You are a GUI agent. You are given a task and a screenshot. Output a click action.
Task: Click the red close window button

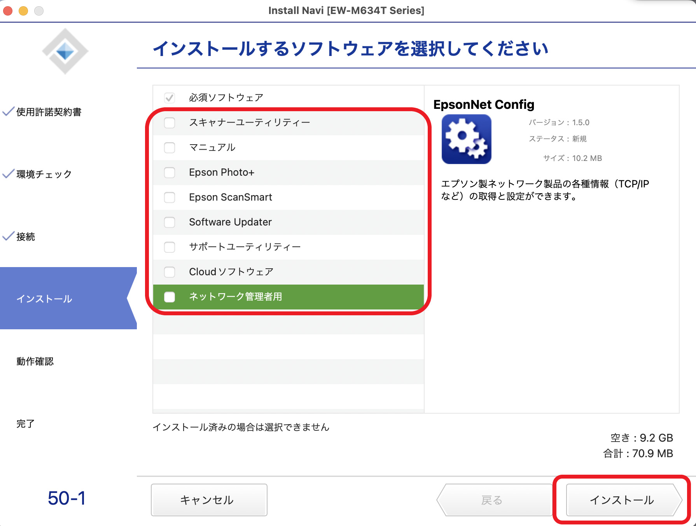[8, 10]
